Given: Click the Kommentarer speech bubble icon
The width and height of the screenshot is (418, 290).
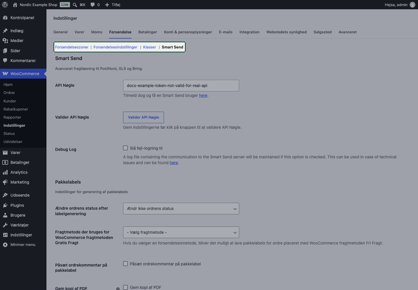Looking at the screenshot, I should pos(5,61).
